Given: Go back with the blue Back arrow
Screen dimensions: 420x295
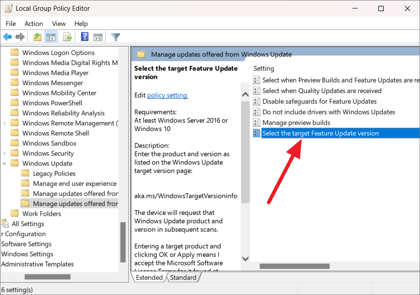Looking at the screenshot, I should tap(7, 37).
